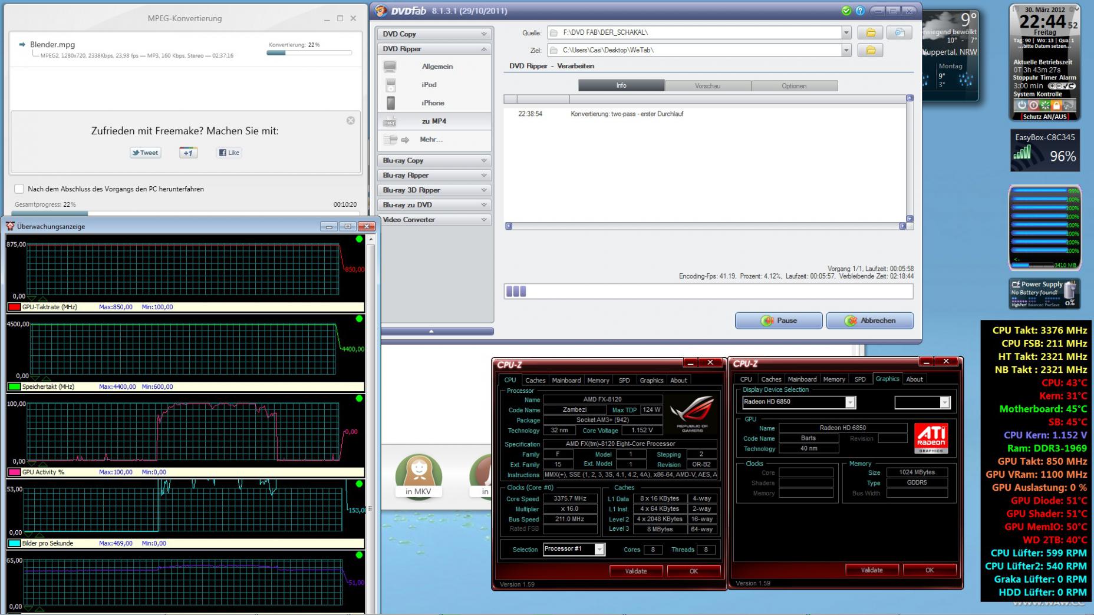The width and height of the screenshot is (1094, 615).
Task: Click the Quelle path field
Action: (694, 33)
